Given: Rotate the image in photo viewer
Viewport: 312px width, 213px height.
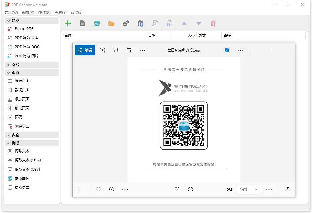Looking at the screenshot, I should [102, 50].
